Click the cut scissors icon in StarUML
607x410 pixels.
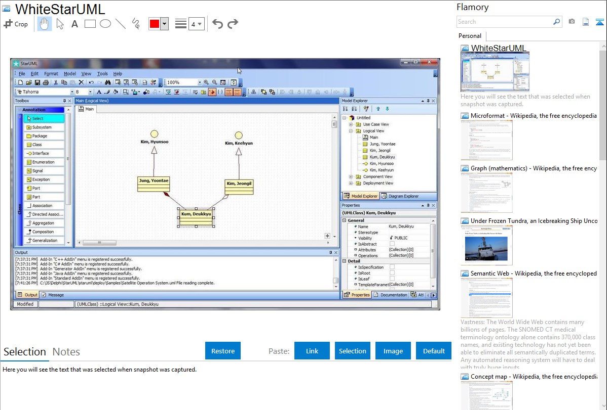coord(56,82)
